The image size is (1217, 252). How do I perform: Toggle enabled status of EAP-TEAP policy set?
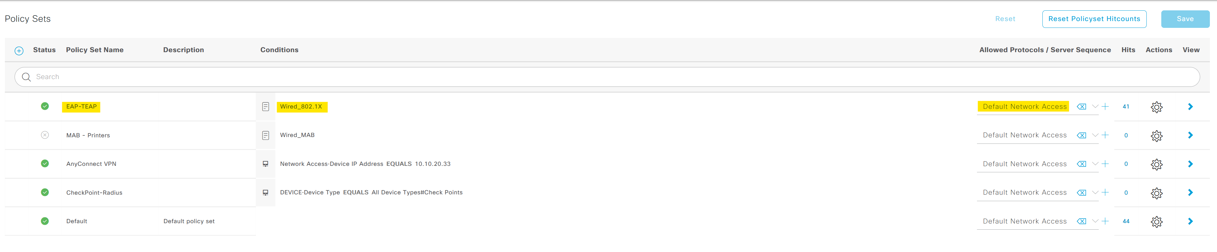[x=45, y=106]
